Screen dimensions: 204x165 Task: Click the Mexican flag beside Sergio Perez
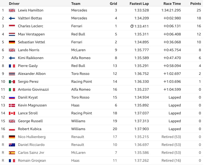point(12,82)
